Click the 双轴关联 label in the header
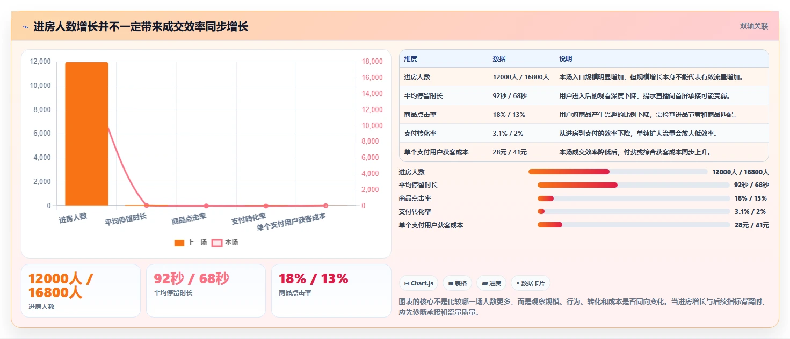The width and height of the screenshot is (790, 339). 754,26
